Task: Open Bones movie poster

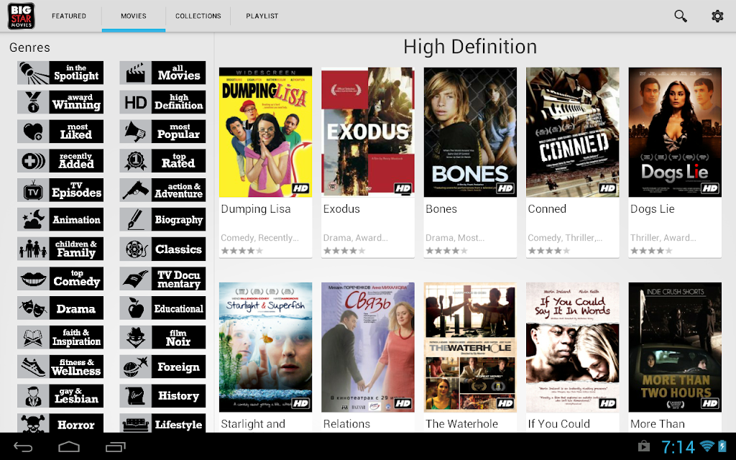Action: [470, 132]
